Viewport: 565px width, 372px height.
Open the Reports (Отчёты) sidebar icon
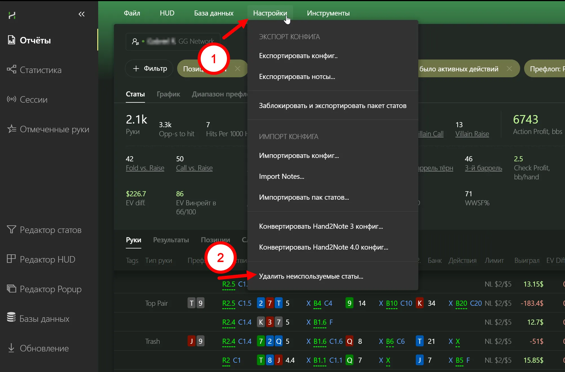point(11,40)
